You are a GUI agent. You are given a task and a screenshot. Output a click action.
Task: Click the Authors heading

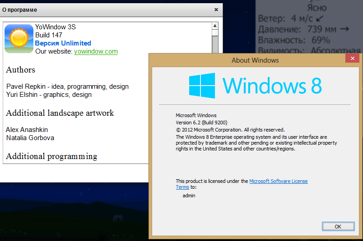(20, 70)
